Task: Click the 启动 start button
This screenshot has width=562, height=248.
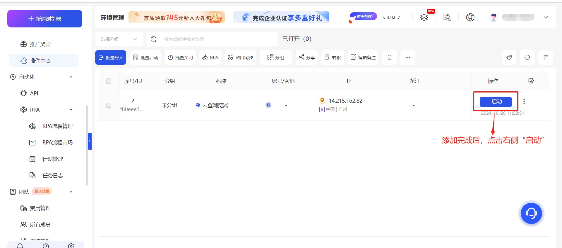Action: pyautogui.click(x=496, y=102)
